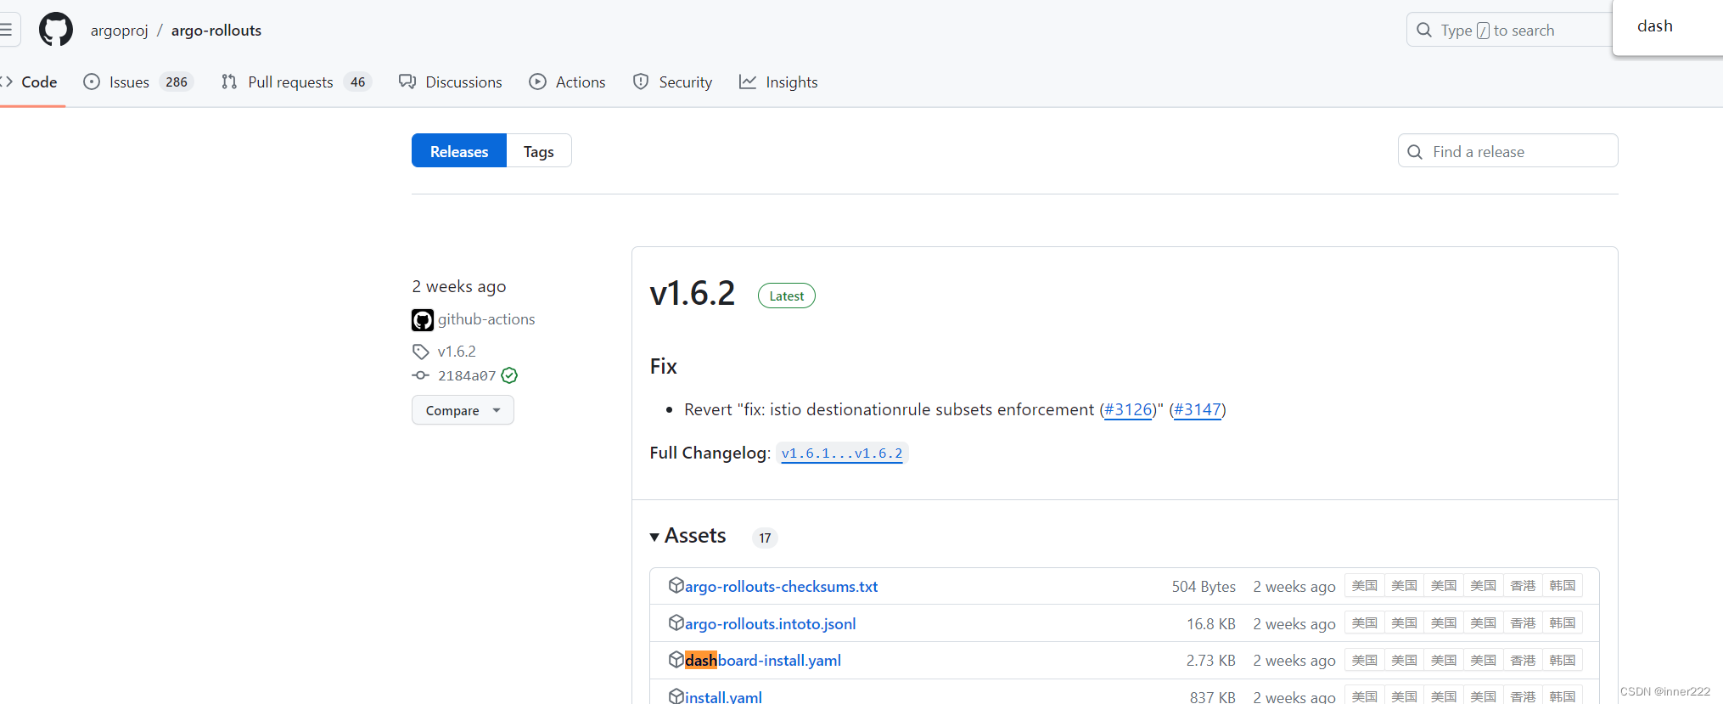Click package icon for argo-rollouts-checksums.txt
This screenshot has height=704, width=1723.
(676, 585)
